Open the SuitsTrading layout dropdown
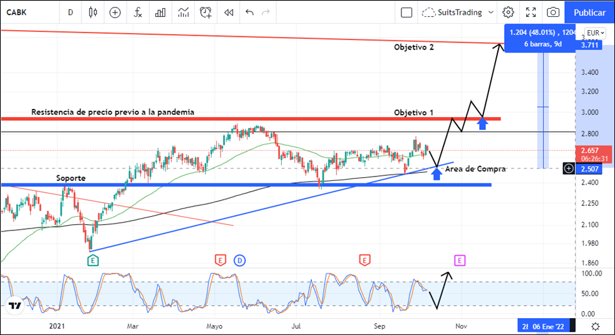This screenshot has height=335, width=615. point(458,12)
